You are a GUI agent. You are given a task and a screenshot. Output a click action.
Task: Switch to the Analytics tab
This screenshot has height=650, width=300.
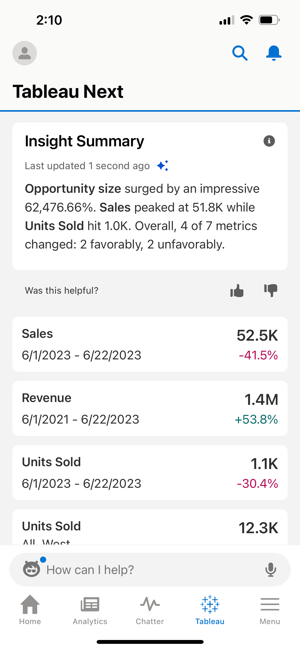[90, 610]
